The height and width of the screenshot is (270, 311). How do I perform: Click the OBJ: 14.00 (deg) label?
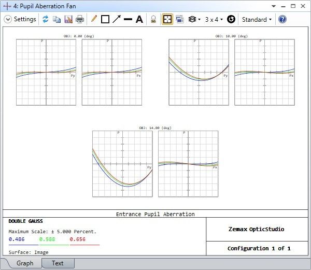[x=155, y=128]
